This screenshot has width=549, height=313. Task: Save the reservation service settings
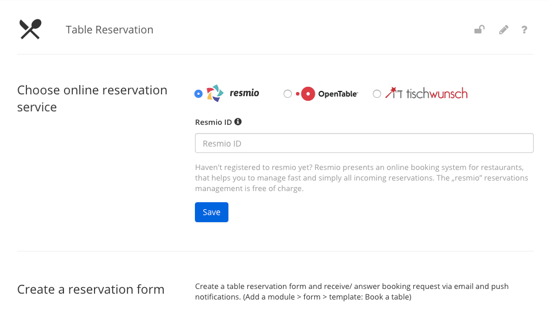[x=211, y=212]
